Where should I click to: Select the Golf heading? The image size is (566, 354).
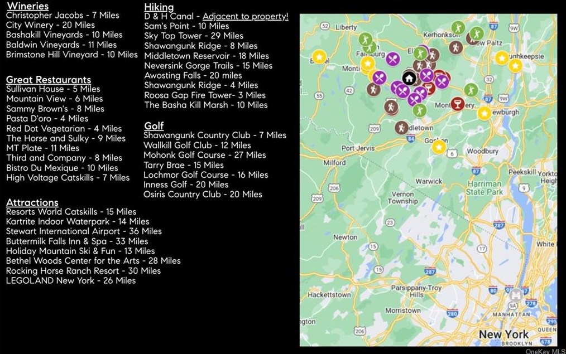pyautogui.click(x=154, y=125)
